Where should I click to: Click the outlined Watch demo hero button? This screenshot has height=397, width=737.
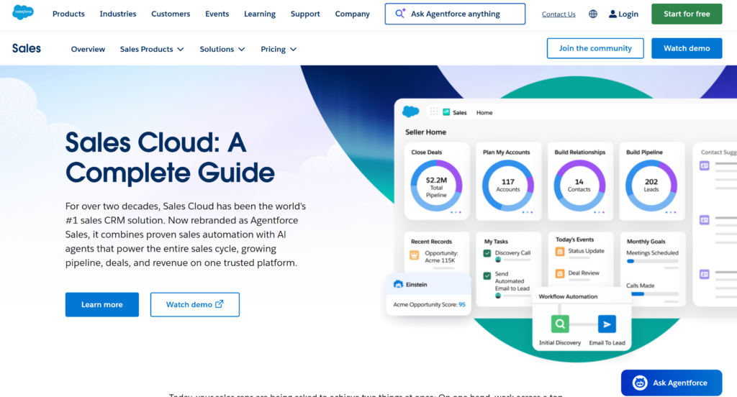[x=194, y=304]
